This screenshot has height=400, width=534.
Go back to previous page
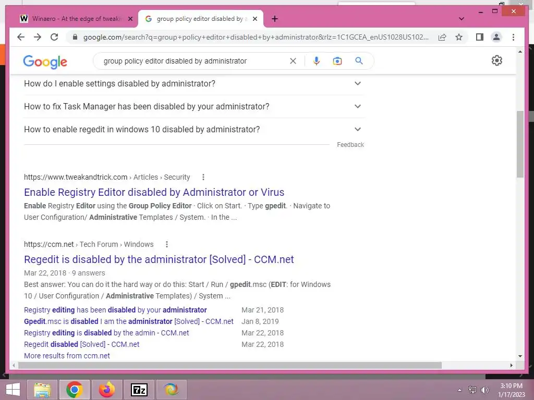tap(21, 37)
